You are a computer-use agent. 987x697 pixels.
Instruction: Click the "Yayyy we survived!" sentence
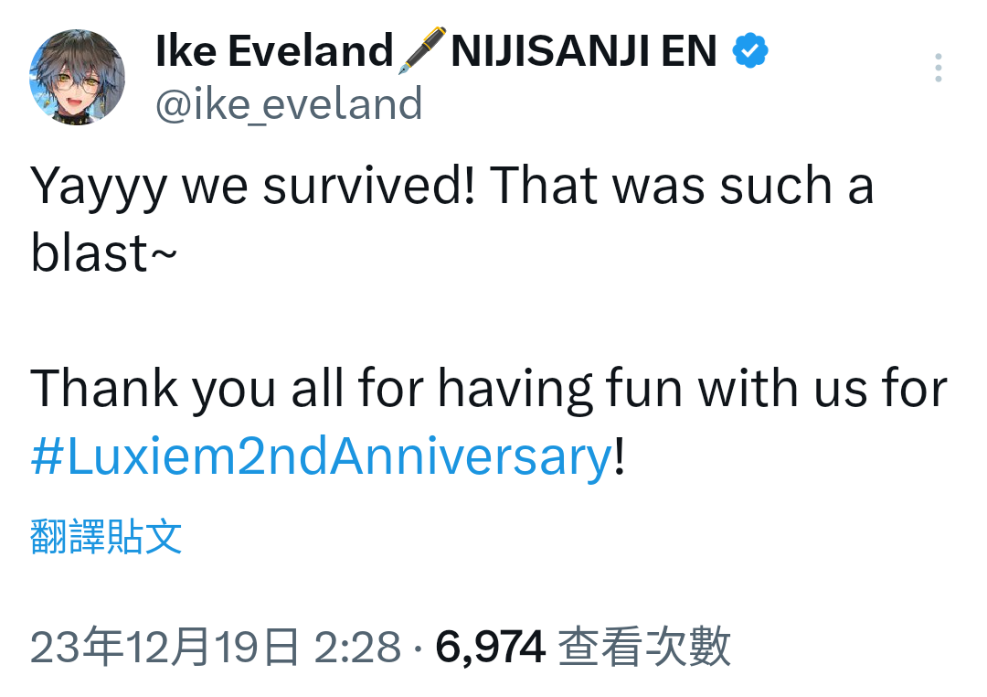[x=252, y=187]
